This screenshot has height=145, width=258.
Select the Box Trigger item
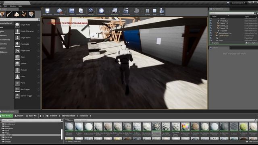[27, 89]
